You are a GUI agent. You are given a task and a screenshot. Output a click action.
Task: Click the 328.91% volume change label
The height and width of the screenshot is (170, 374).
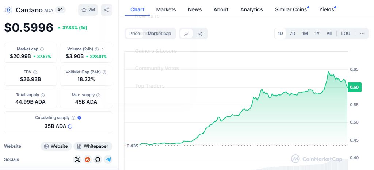[x=96, y=57]
